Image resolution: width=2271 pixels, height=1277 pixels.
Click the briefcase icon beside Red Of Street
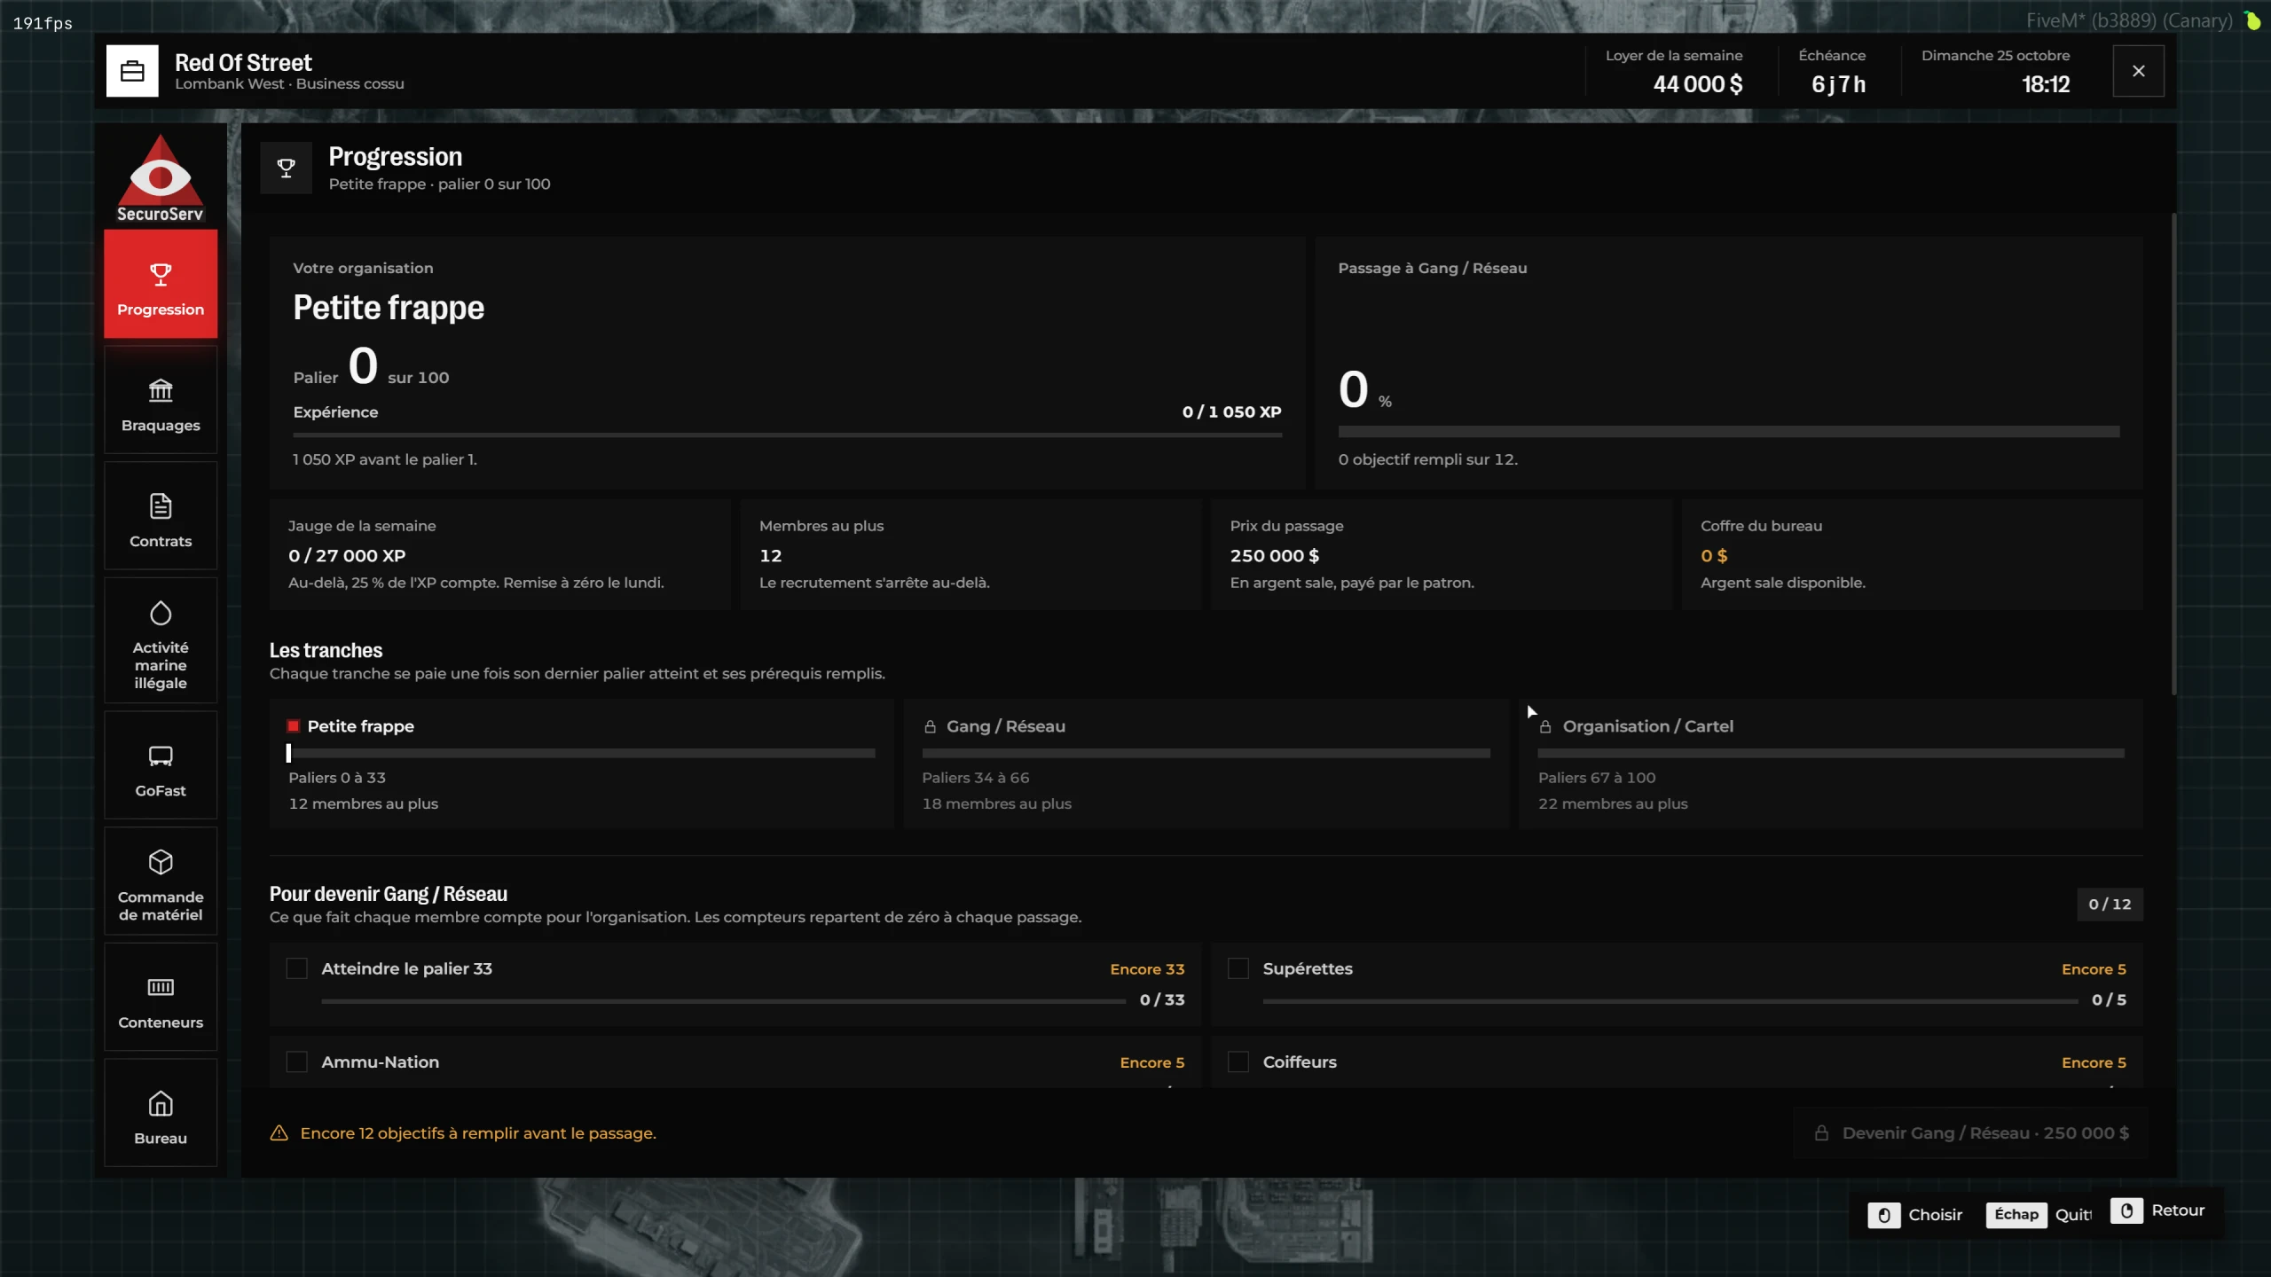pyautogui.click(x=132, y=71)
